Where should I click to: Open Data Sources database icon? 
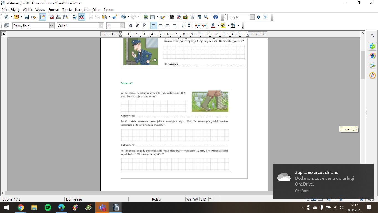click(x=193, y=17)
